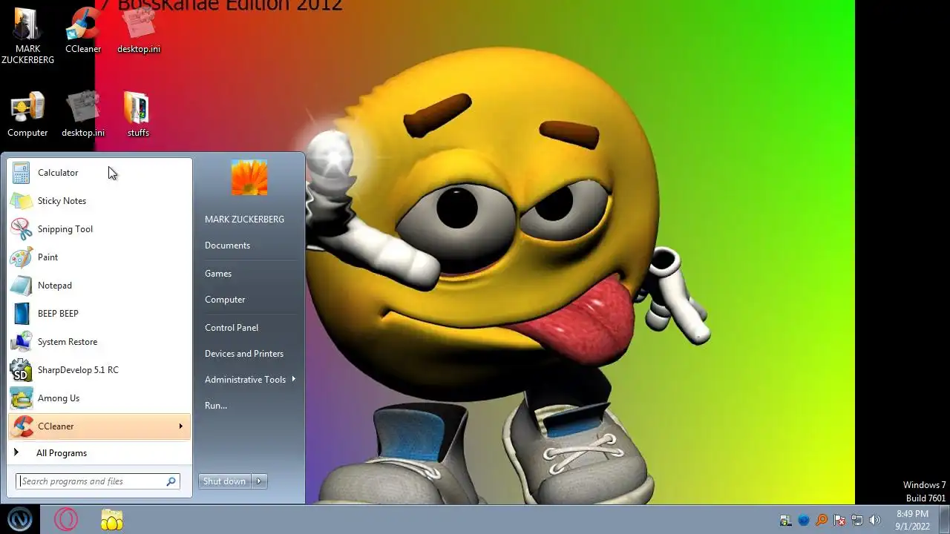
Task: Expand the Administrative Tools submenu arrow
Action: (294, 379)
